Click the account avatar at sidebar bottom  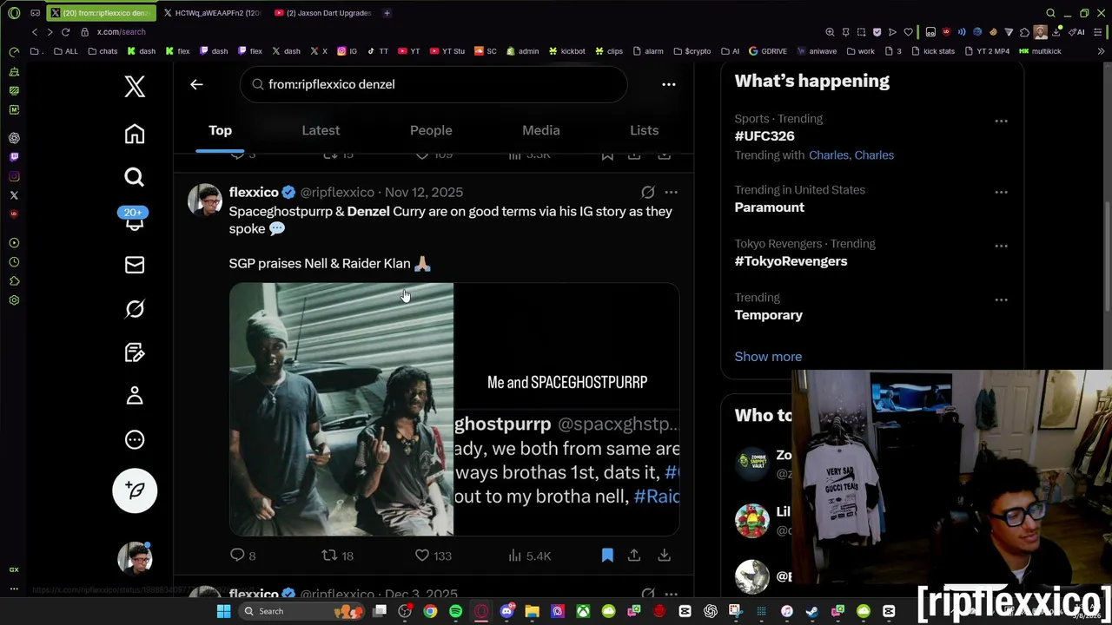(x=135, y=558)
